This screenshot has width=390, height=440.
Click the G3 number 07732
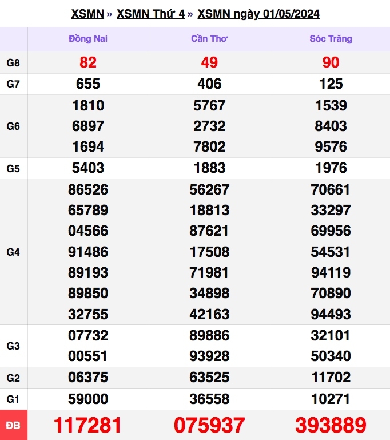[x=88, y=335]
